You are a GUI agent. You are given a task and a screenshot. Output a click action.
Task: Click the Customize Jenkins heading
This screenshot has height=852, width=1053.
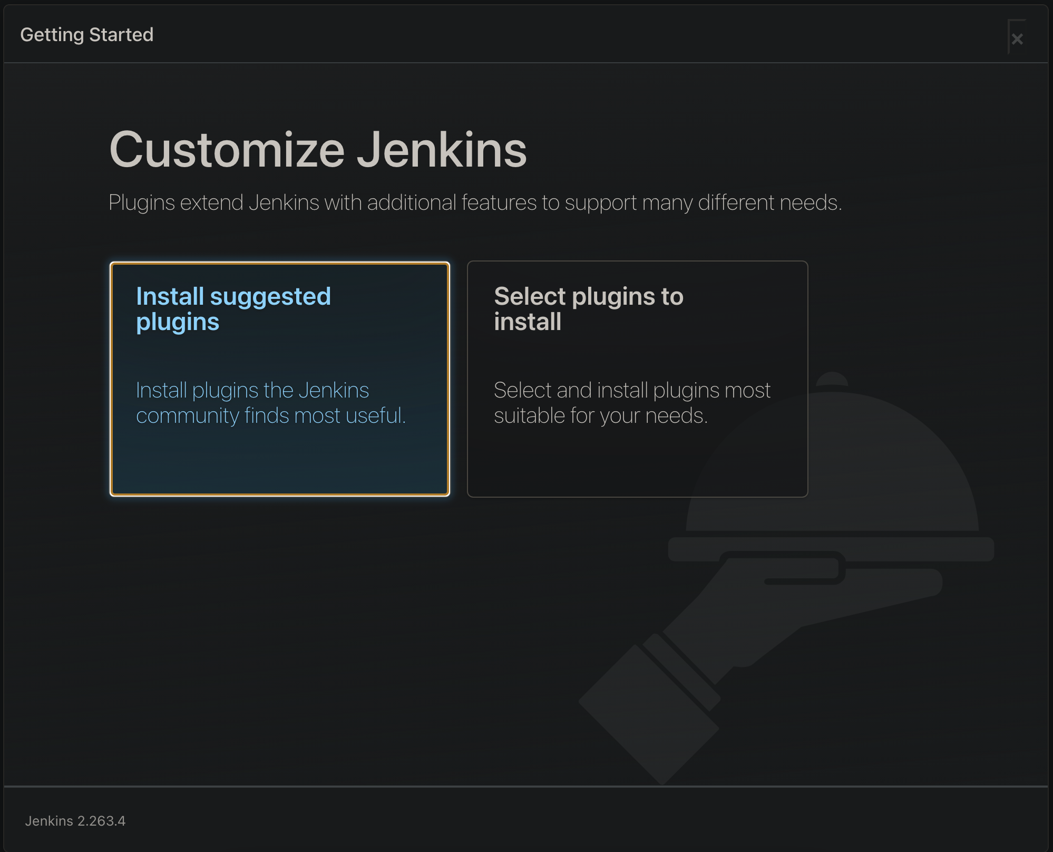(318, 150)
